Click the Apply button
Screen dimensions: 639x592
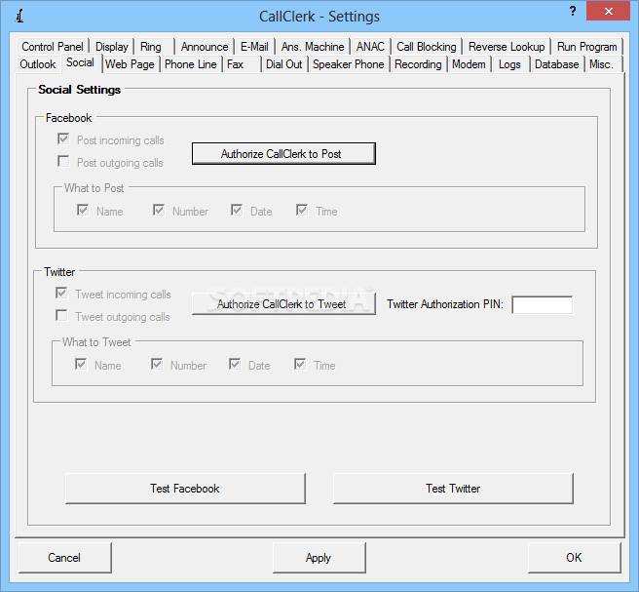(x=319, y=558)
